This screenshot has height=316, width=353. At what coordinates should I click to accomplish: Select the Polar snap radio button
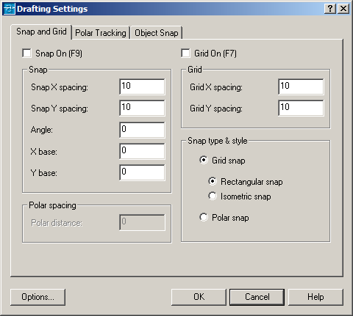point(204,217)
